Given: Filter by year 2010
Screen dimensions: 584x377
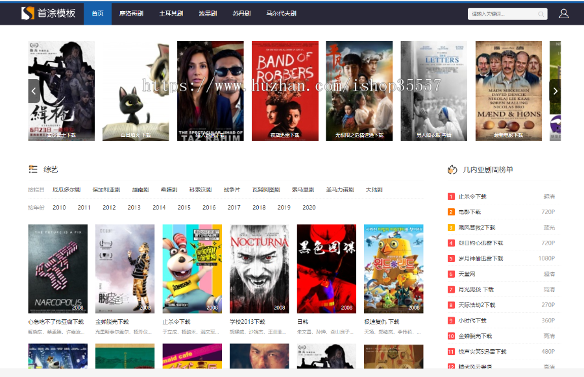Looking at the screenshot, I should click(x=59, y=208).
